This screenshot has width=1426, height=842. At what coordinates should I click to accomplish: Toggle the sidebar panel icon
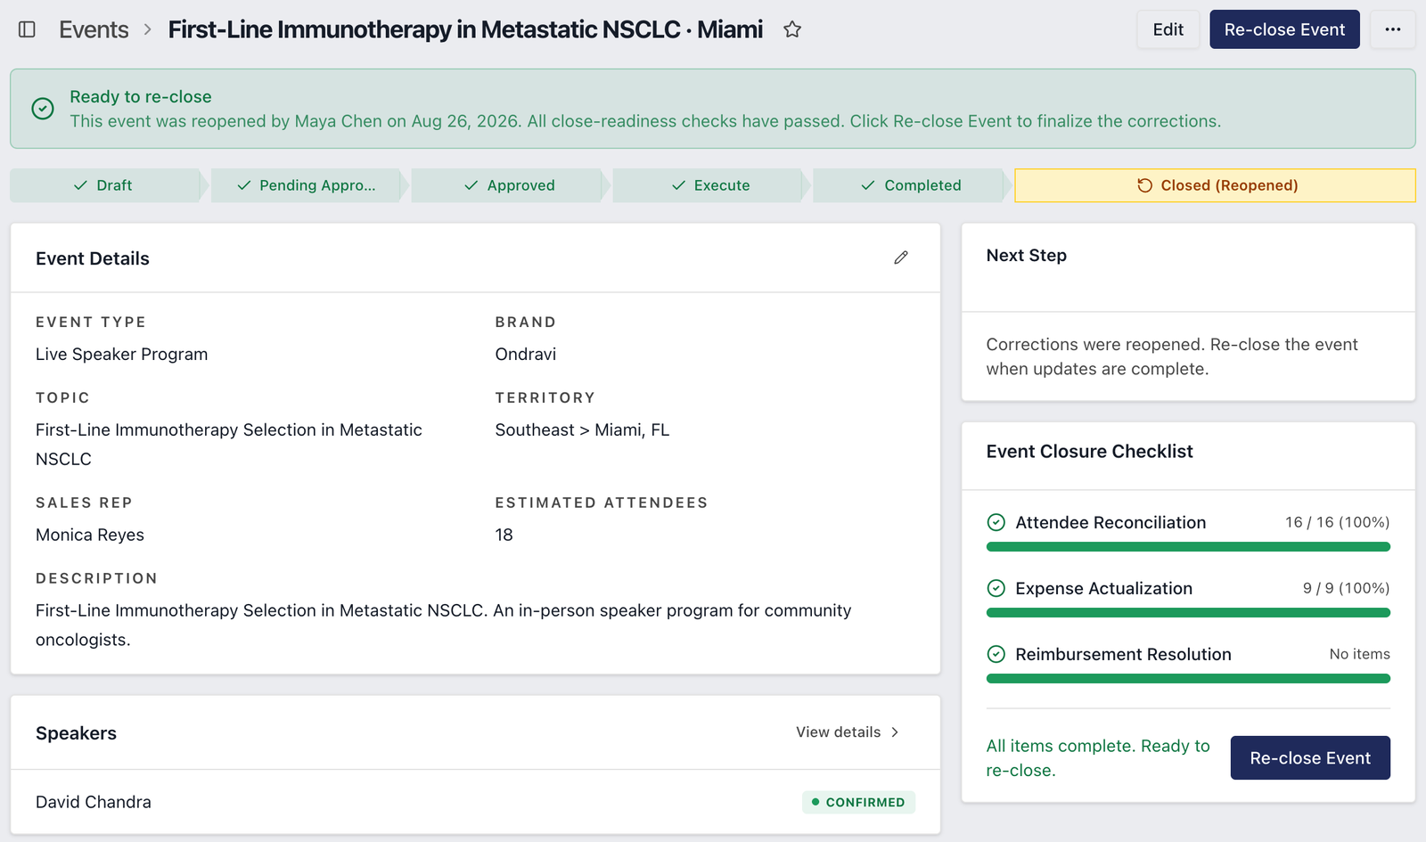(x=27, y=29)
